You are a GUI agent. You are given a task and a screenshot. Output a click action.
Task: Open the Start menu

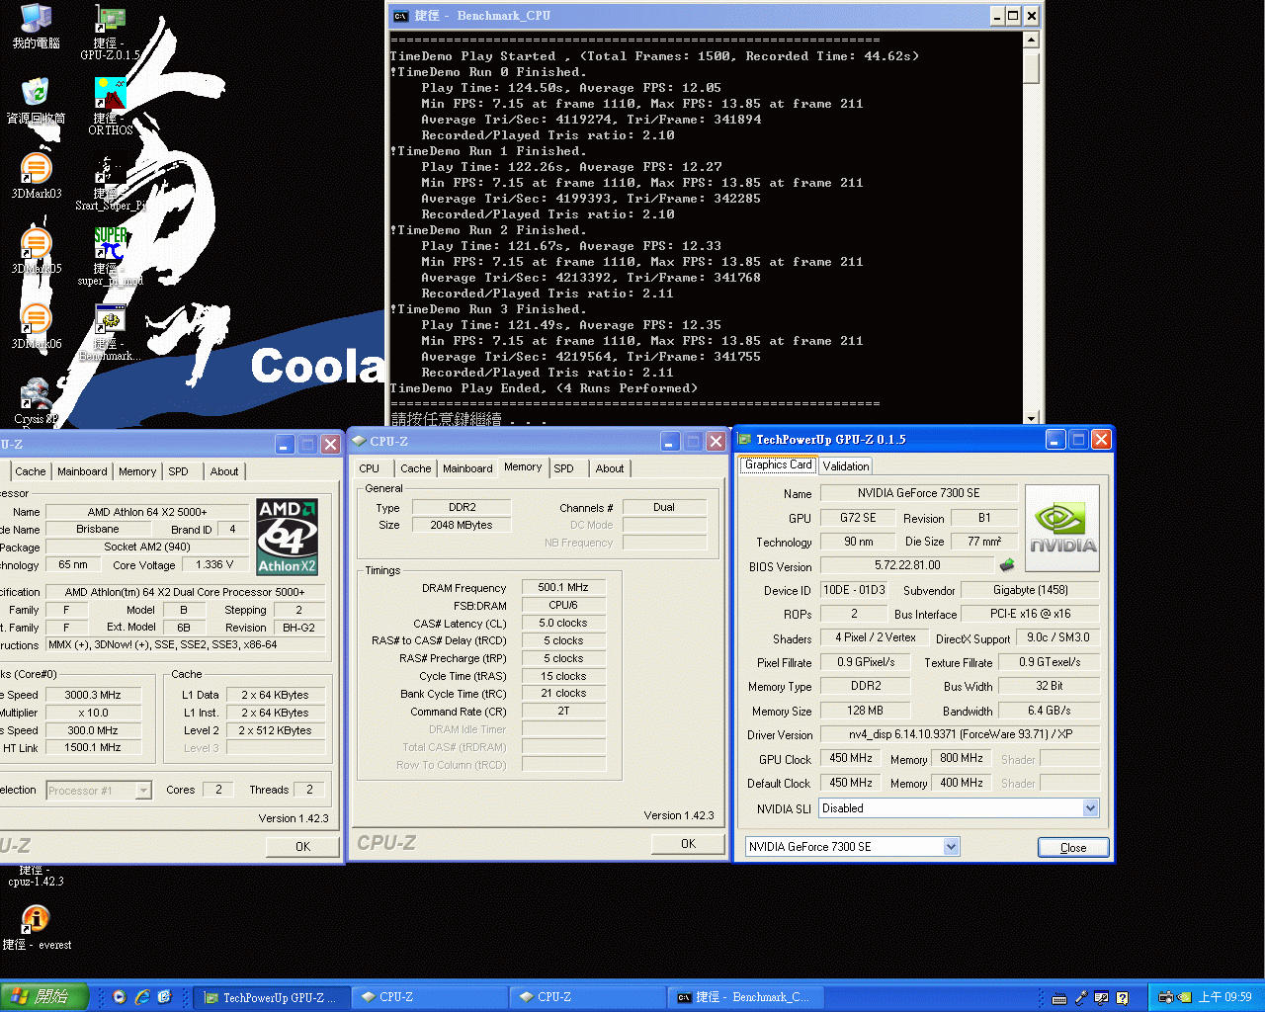click(44, 997)
